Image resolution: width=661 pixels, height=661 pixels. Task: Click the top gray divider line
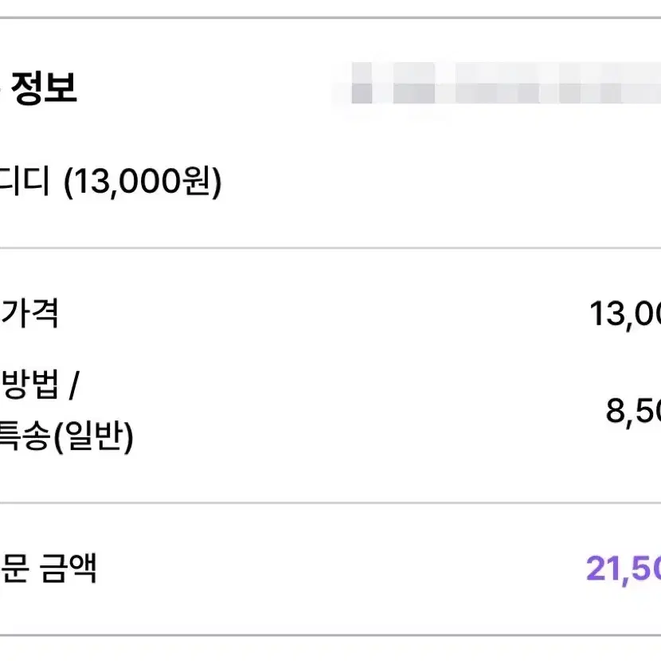[x=330, y=18]
